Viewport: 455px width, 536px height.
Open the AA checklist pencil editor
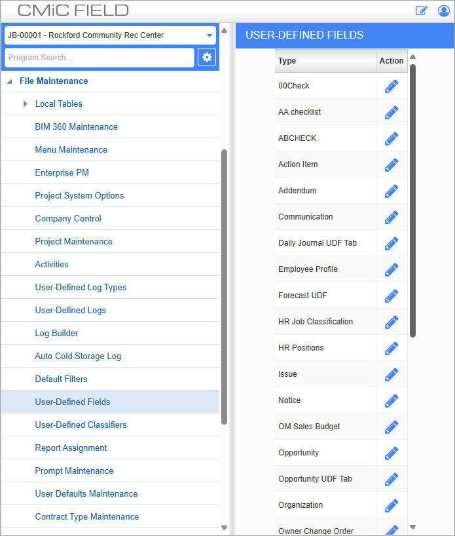pos(391,112)
